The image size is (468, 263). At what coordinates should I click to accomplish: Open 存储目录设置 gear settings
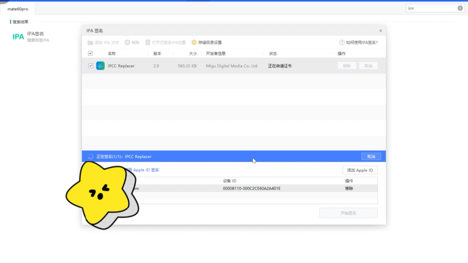pos(207,42)
